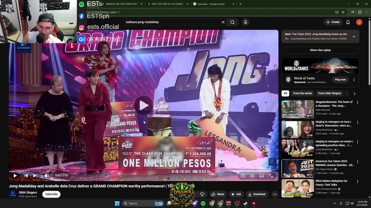Select From the series chip
Image resolution: width=371 pixels, height=208 pixels.
pos(302,93)
